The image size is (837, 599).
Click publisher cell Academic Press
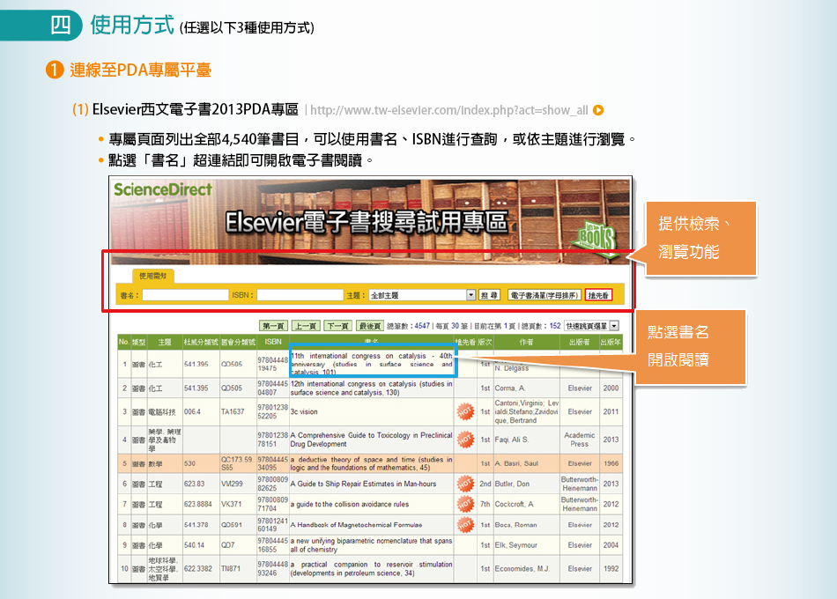(579, 440)
